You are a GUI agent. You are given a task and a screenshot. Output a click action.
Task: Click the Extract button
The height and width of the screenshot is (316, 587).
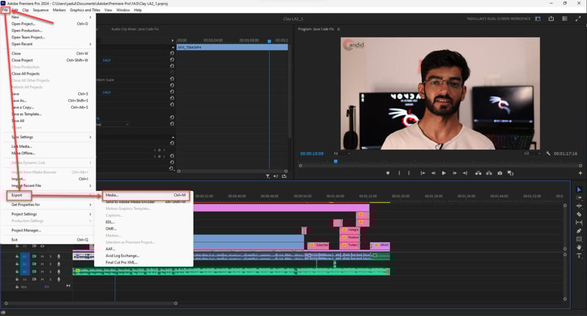tap(489, 173)
